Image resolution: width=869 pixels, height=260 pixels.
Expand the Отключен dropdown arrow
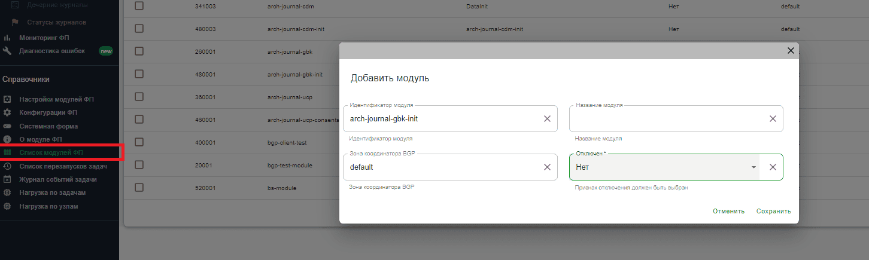[x=753, y=167]
